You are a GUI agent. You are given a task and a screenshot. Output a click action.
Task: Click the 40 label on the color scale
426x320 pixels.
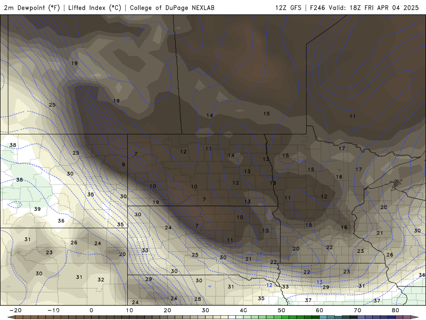(243, 310)
